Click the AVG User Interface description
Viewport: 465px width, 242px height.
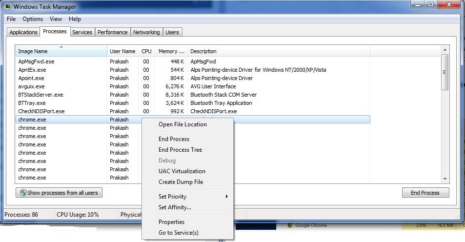[213, 86]
